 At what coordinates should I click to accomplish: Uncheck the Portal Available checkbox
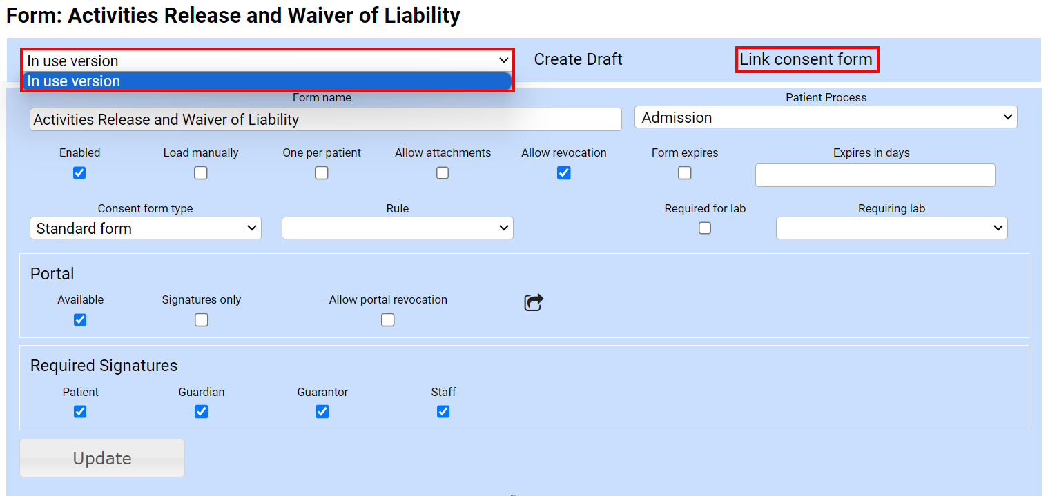tap(80, 320)
